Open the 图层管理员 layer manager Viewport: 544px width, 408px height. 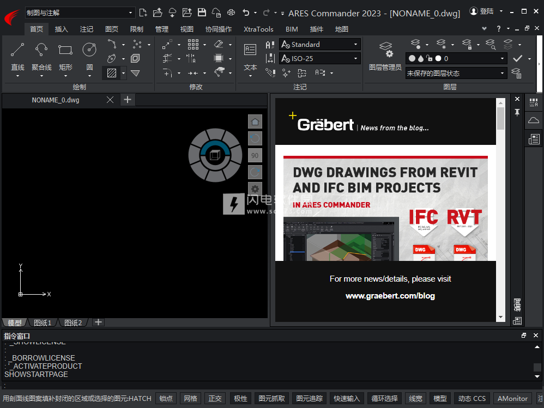(x=385, y=56)
